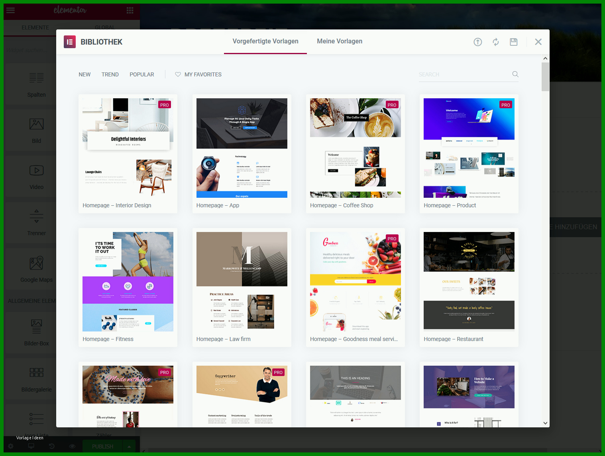Open the GLOBAL panel tab

click(x=105, y=27)
